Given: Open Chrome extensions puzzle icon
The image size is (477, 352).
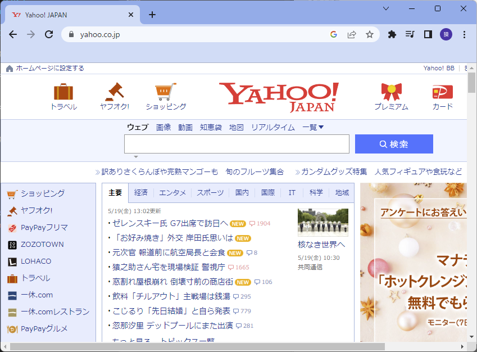Looking at the screenshot, I should coord(392,34).
